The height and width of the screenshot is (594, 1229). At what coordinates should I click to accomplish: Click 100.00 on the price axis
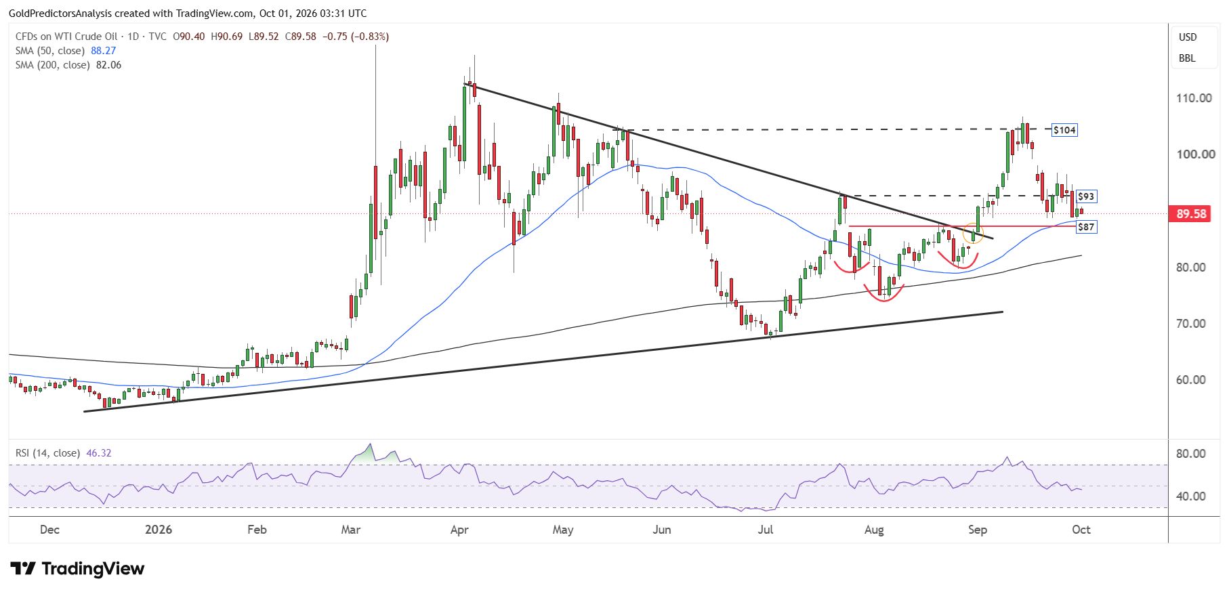[1195, 154]
